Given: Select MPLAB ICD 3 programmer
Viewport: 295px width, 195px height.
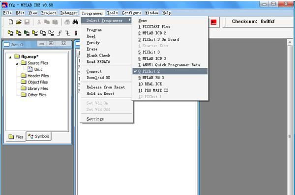Looking at the screenshot, I should pyautogui.click(x=170, y=58).
